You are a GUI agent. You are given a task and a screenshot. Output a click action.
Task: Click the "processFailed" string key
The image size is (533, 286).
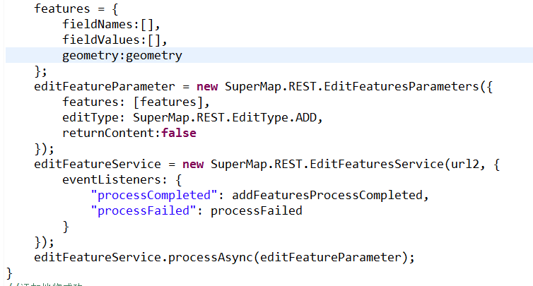[x=143, y=211]
